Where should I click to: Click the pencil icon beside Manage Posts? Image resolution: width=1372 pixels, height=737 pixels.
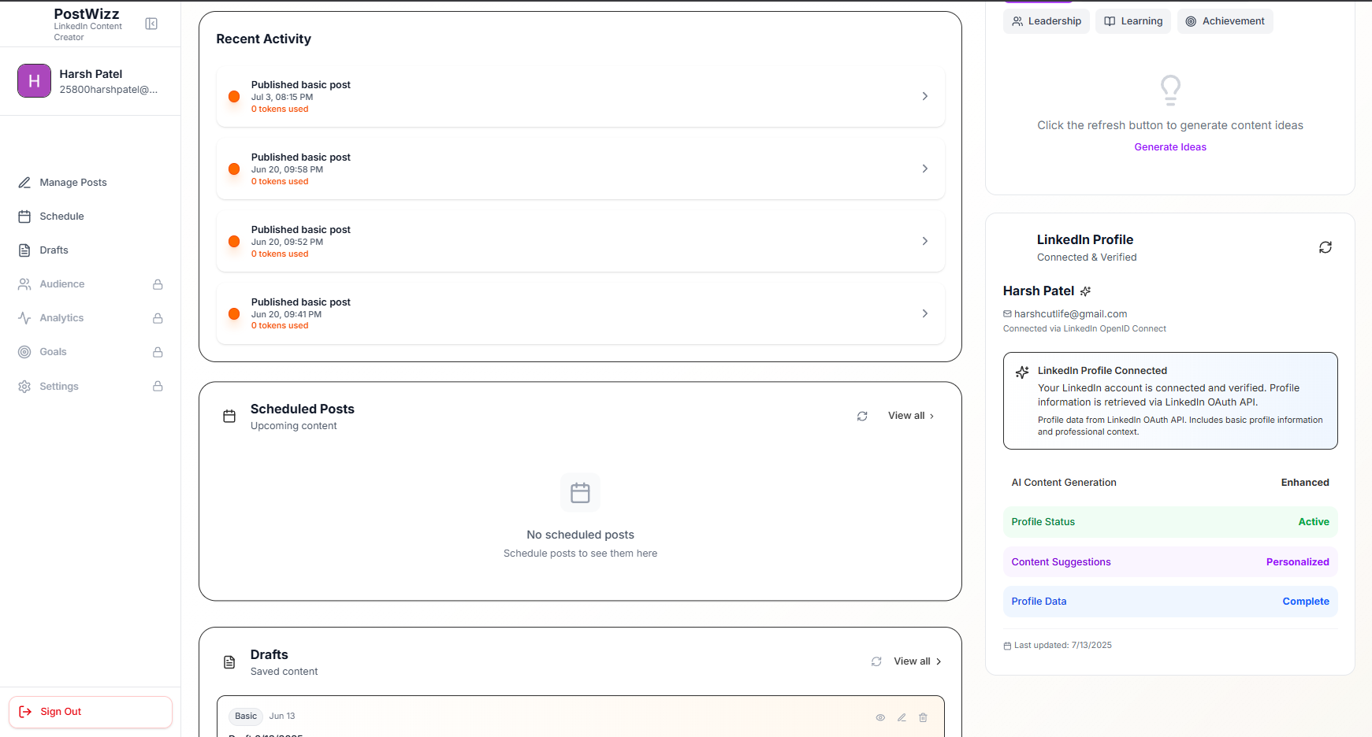[24, 183]
